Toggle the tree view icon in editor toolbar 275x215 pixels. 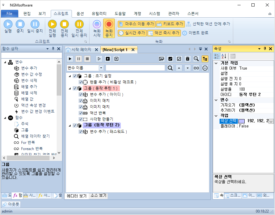(x=205, y=59)
